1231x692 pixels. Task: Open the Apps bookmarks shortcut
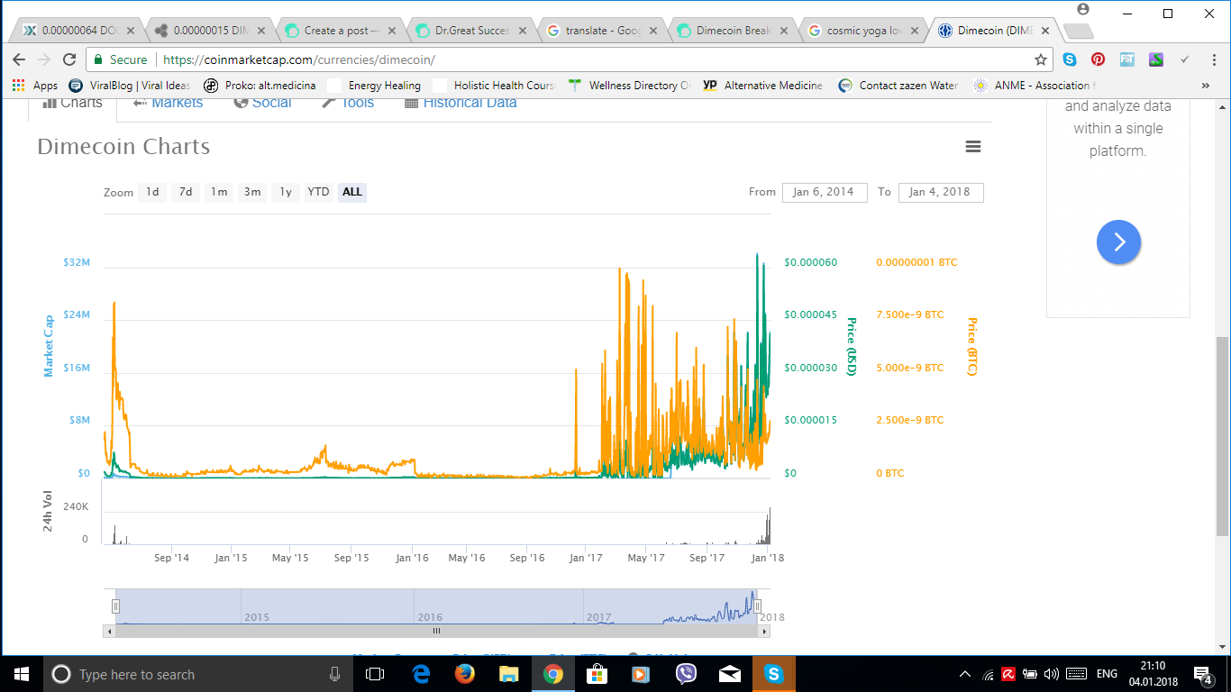[x=35, y=86]
